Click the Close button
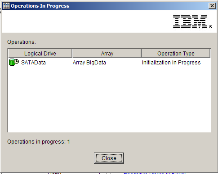The image size is (218, 174). tap(109, 158)
